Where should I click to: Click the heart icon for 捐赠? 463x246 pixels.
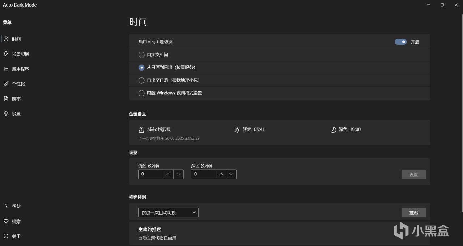[6, 221]
